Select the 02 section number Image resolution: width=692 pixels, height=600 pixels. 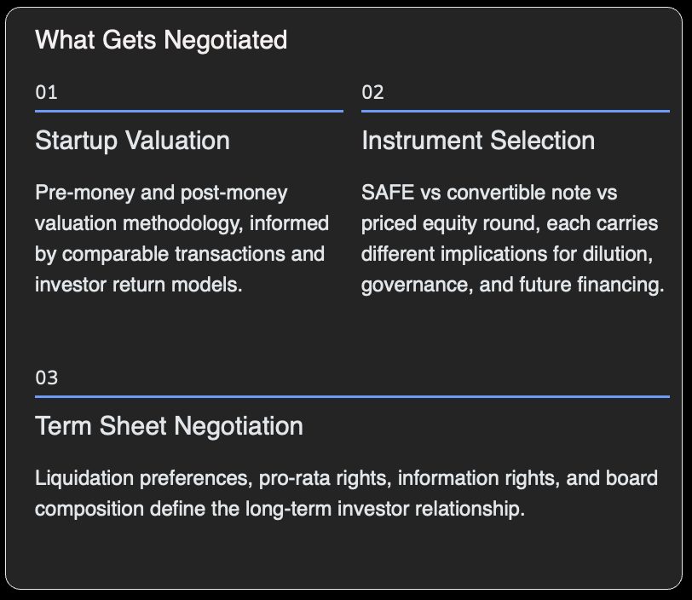[373, 92]
